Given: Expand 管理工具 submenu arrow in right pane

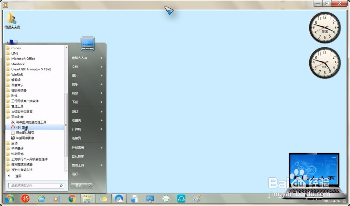Looking at the screenshot, I should coord(102,165).
